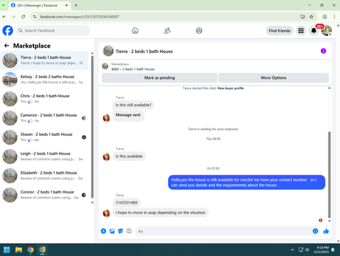Image resolution: width=340 pixels, height=256 pixels.
Task: Open the purple conversation information icon
Action: 323,51
